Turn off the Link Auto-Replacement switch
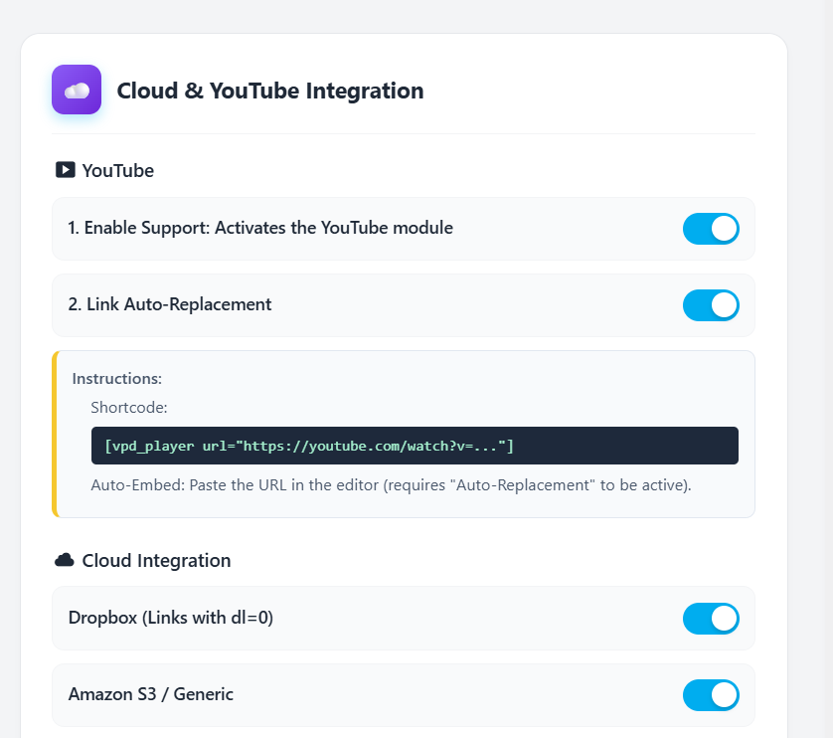 [711, 305]
